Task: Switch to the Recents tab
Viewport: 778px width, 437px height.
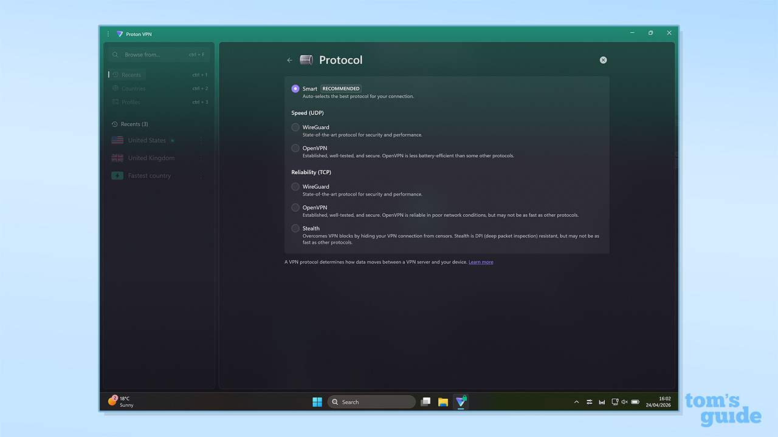Action: click(127, 75)
